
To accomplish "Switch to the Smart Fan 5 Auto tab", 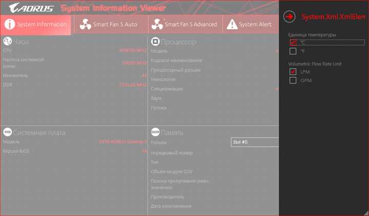I will (x=111, y=25).
